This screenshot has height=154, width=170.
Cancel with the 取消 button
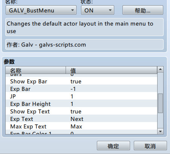[x=150, y=146]
